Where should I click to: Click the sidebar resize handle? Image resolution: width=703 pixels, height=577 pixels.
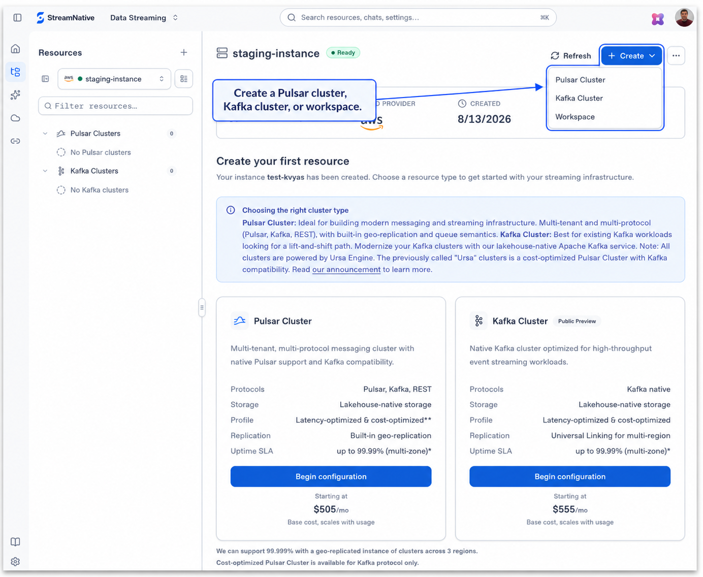202,307
